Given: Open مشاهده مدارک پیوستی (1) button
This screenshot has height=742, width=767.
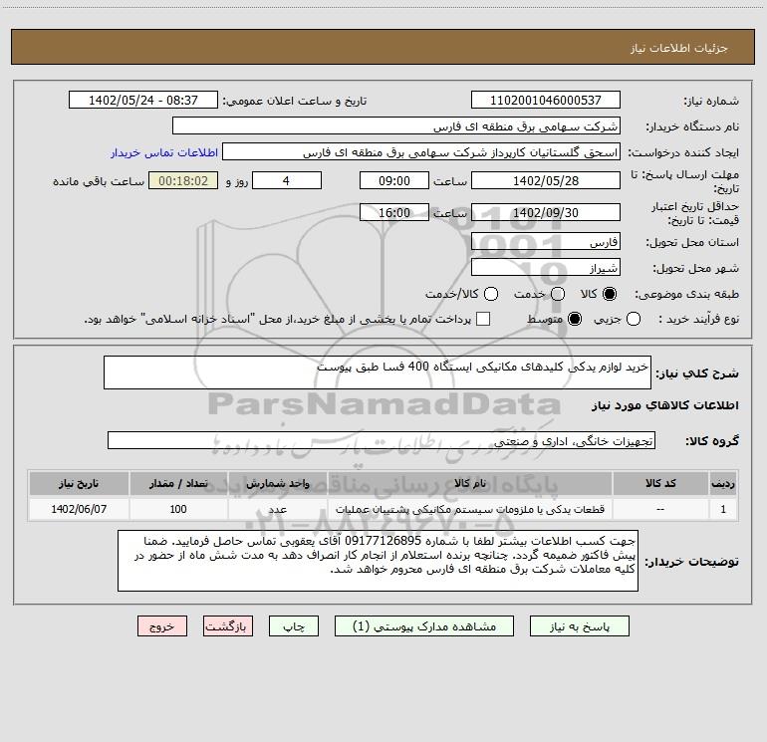Looking at the screenshot, I should (424, 626).
